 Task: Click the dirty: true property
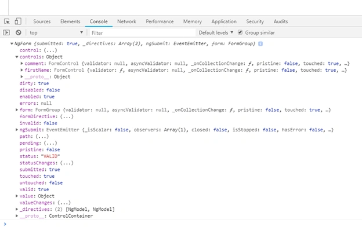click(34, 83)
